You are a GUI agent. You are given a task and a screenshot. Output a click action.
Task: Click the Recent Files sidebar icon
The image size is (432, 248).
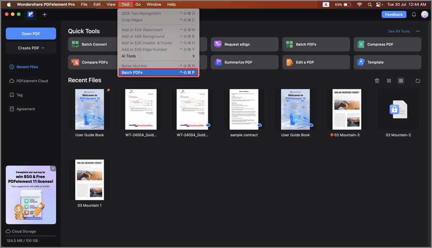click(12, 67)
